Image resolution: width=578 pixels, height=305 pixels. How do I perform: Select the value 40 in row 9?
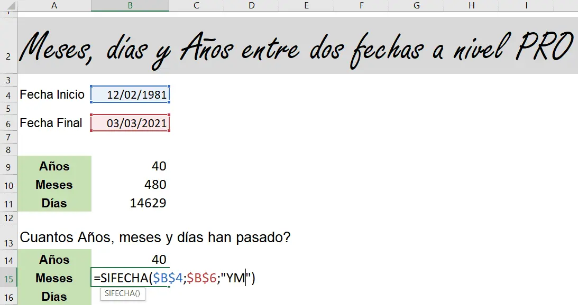pos(130,166)
